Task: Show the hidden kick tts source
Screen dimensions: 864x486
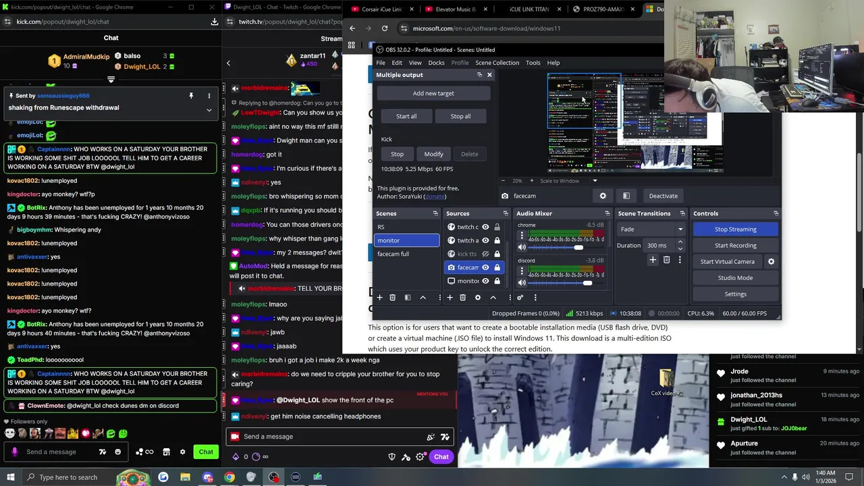Action: coord(485,254)
